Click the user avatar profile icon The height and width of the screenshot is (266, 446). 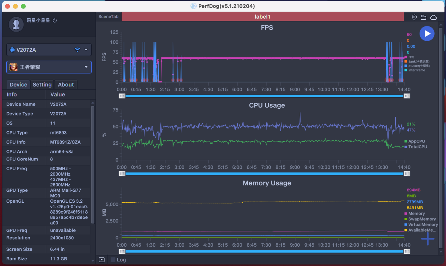[16, 24]
